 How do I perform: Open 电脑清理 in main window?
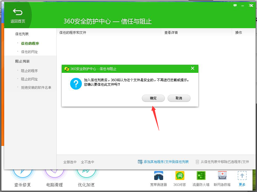pos(54,185)
